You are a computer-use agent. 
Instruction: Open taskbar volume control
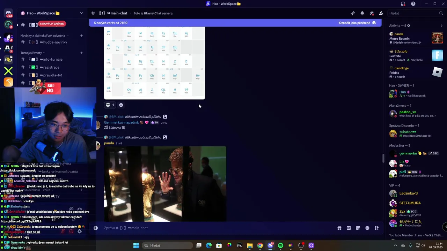[x=423, y=245]
